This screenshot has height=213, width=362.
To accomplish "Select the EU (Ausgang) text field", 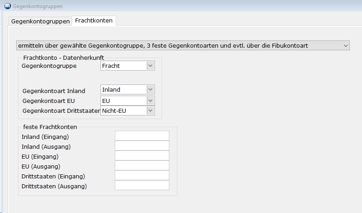I will (x=142, y=166).
